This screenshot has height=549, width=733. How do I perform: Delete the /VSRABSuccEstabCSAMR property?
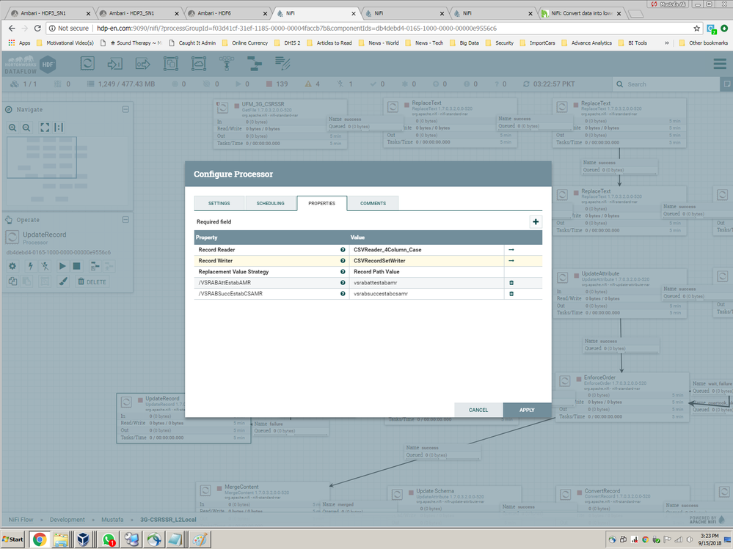click(511, 294)
